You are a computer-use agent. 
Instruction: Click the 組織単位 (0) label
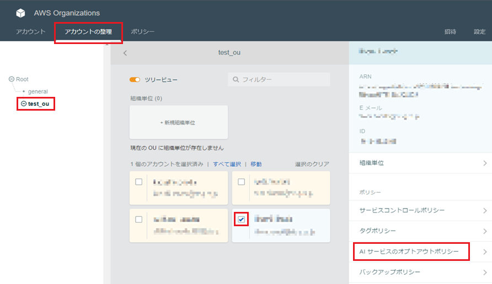(146, 99)
